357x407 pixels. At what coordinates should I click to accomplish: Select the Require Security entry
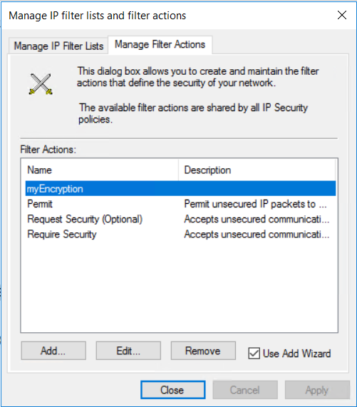coord(180,234)
